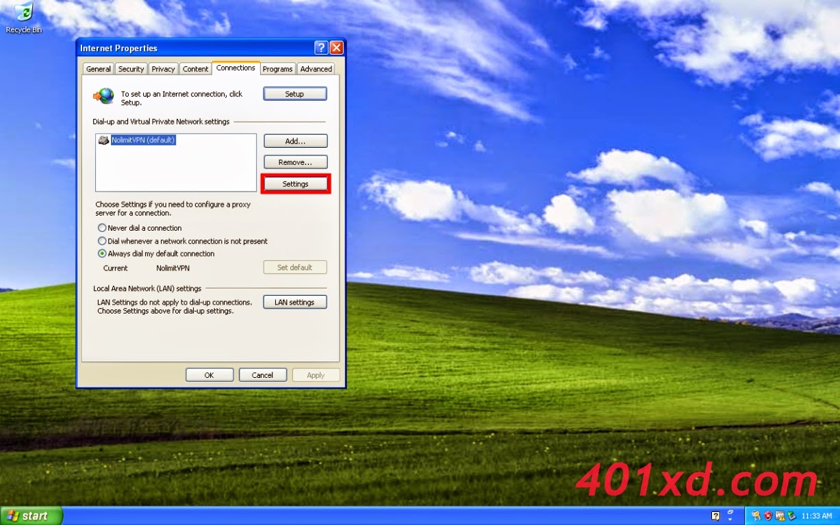Click the Apply button
This screenshot has width=840, height=525.
[x=316, y=375]
